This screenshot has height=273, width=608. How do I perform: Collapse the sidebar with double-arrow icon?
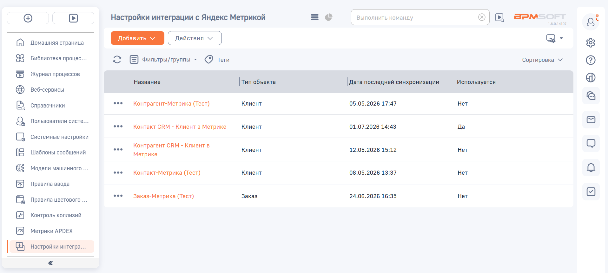(x=50, y=263)
